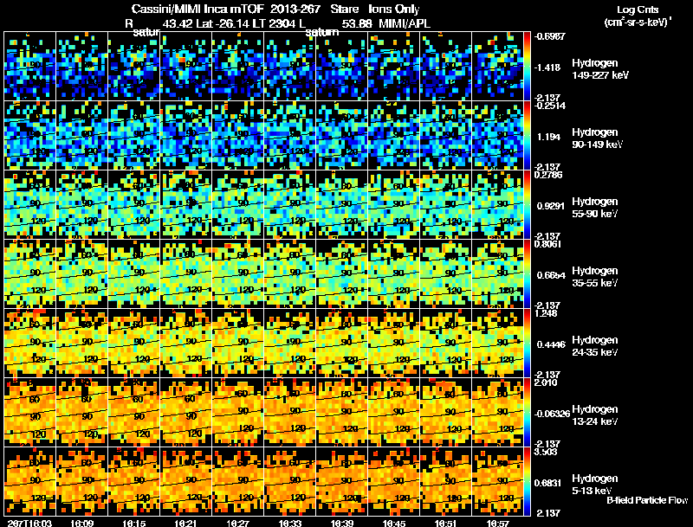Click the 0.4446 color scale value
Image resolution: width=693 pixels, height=527 pixels.
[x=551, y=344]
